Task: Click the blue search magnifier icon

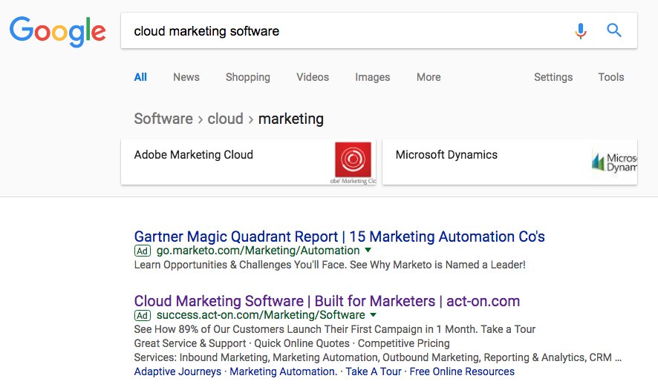Action: pyautogui.click(x=614, y=31)
